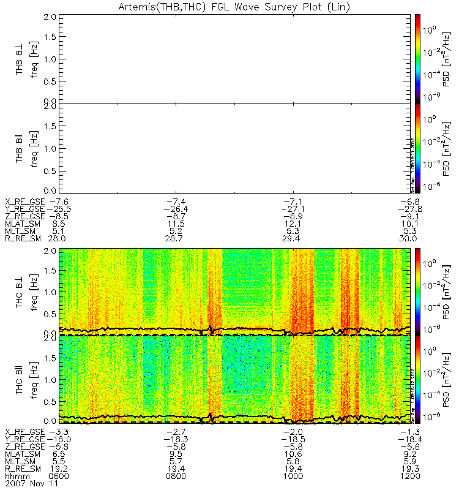The height and width of the screenshot is (490, 459).
Task: Click the THC MLAT_SM value '9.2'
Action: click(410, 454)
